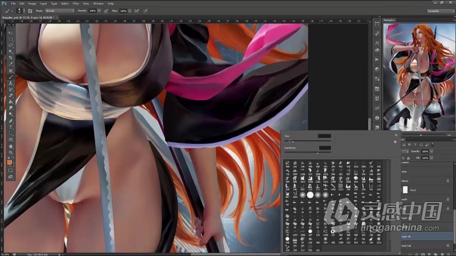
Task: Open the Window menu
Action: pyautogui.click(x=99, y=3)
